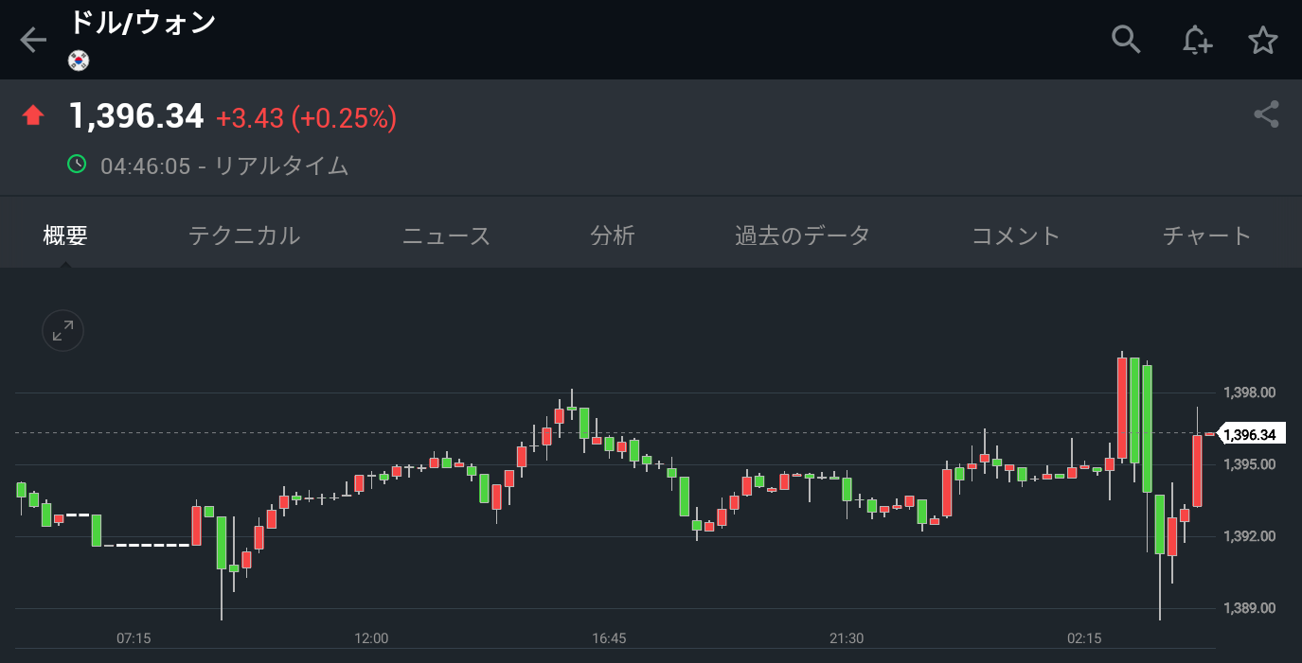
Task: Toggle the favorite star icon
Action: (x=1263, y=40)
